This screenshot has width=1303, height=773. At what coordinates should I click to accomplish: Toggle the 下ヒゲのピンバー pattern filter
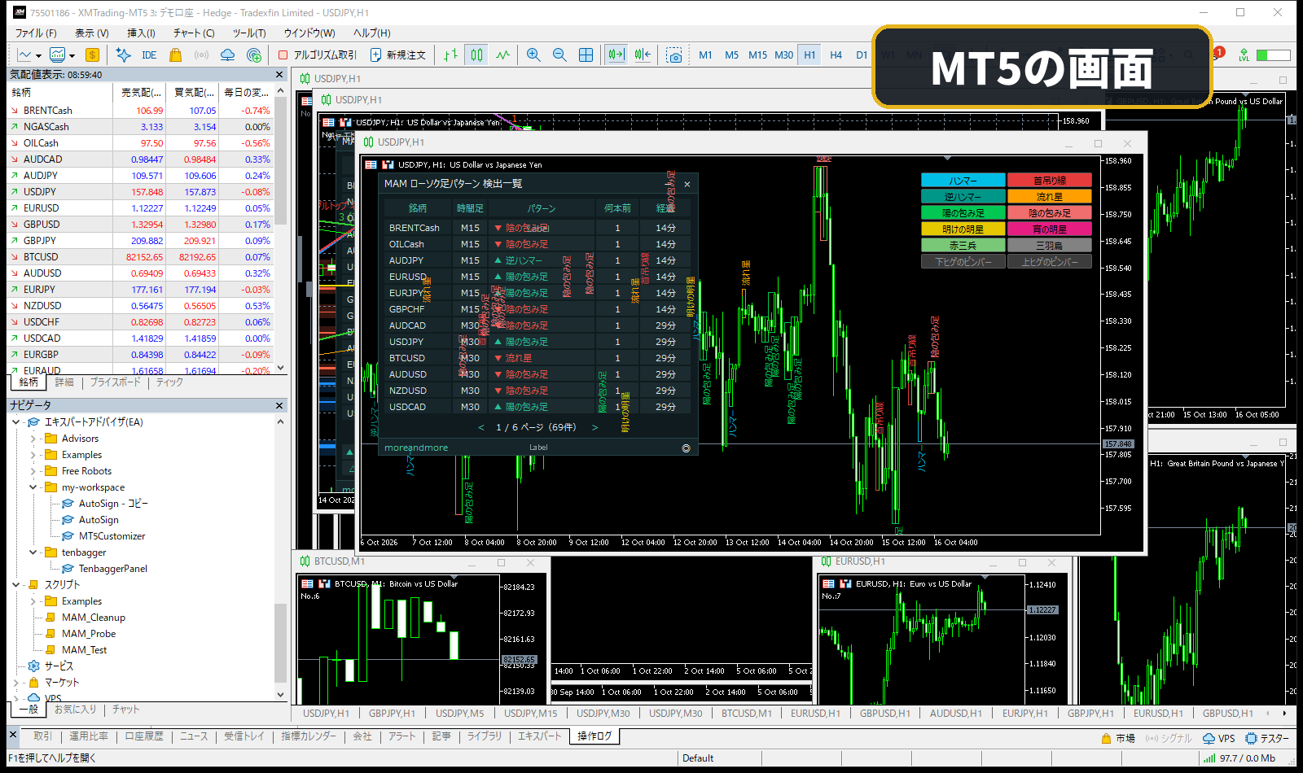coord(963,262)
